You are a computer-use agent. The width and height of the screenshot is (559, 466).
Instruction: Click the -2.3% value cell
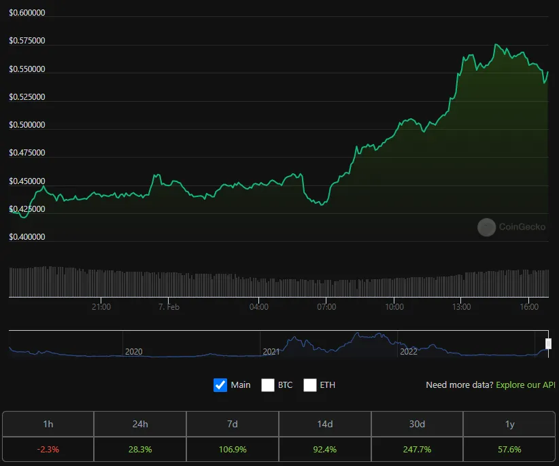tap(48, 449)
